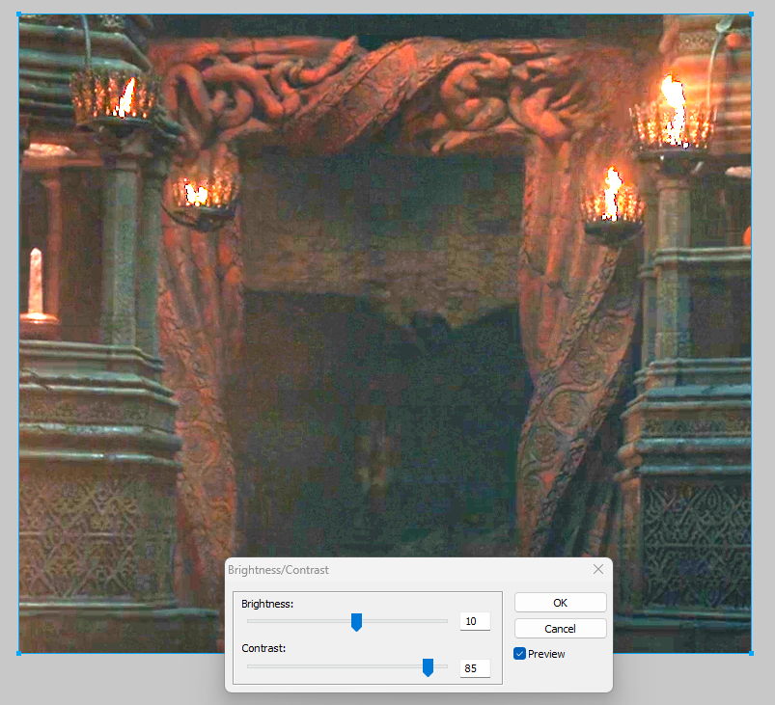The image size is (775, 705).
Task: Cancel the Brightness/Contrast adjustment
Action: [x=560, y=629]
